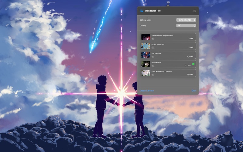
Task: Click the green active checkmark on Moldes Pin
Action: pos(193,64)
